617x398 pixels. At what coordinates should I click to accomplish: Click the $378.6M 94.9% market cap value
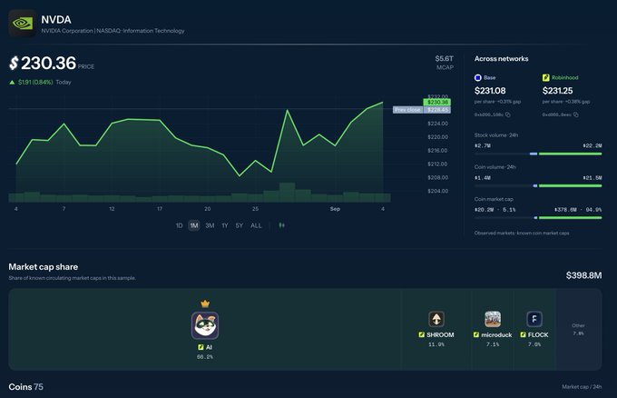(x=578, y=210)
